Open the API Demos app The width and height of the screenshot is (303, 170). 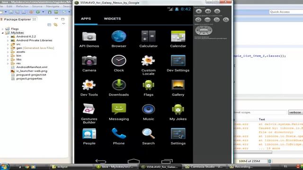[x=89, y=39]
